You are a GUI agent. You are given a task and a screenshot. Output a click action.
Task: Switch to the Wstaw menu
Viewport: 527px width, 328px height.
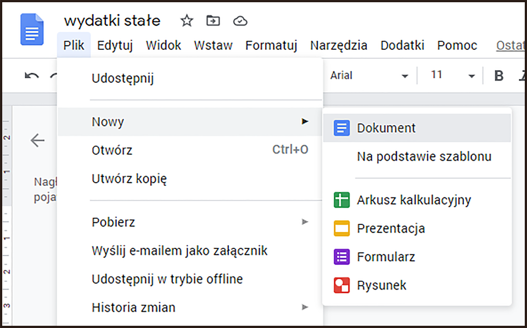[x=213, y=46]
